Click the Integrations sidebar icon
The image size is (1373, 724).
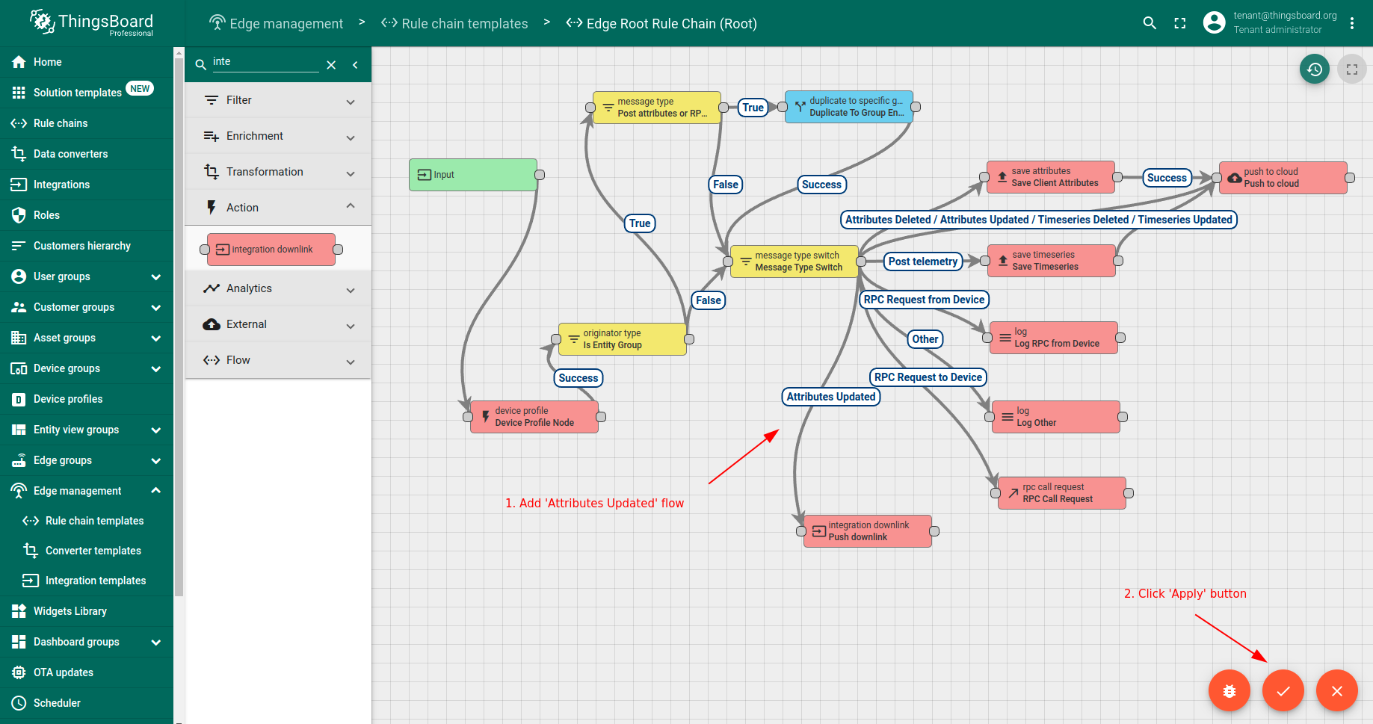point(19,185)
